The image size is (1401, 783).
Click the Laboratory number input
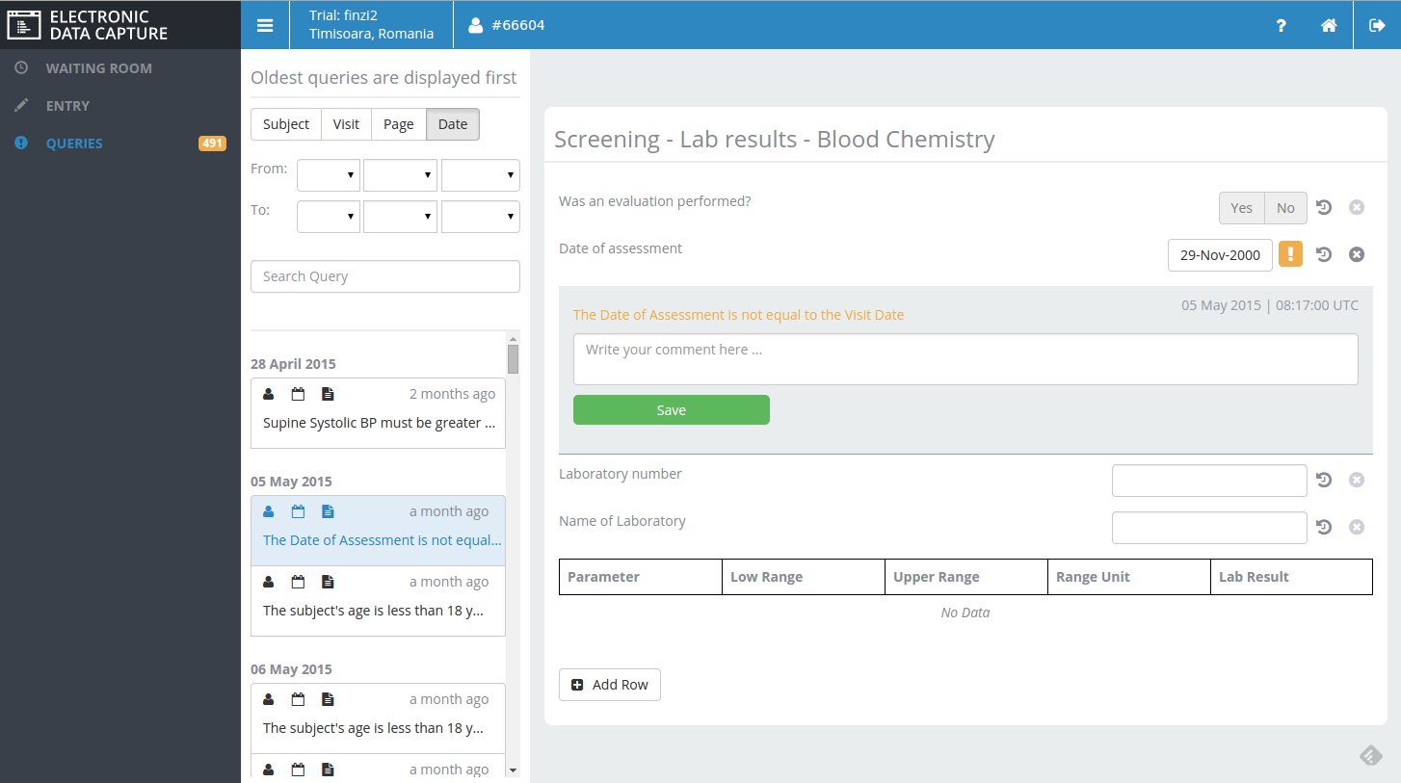pos(1209,481)
